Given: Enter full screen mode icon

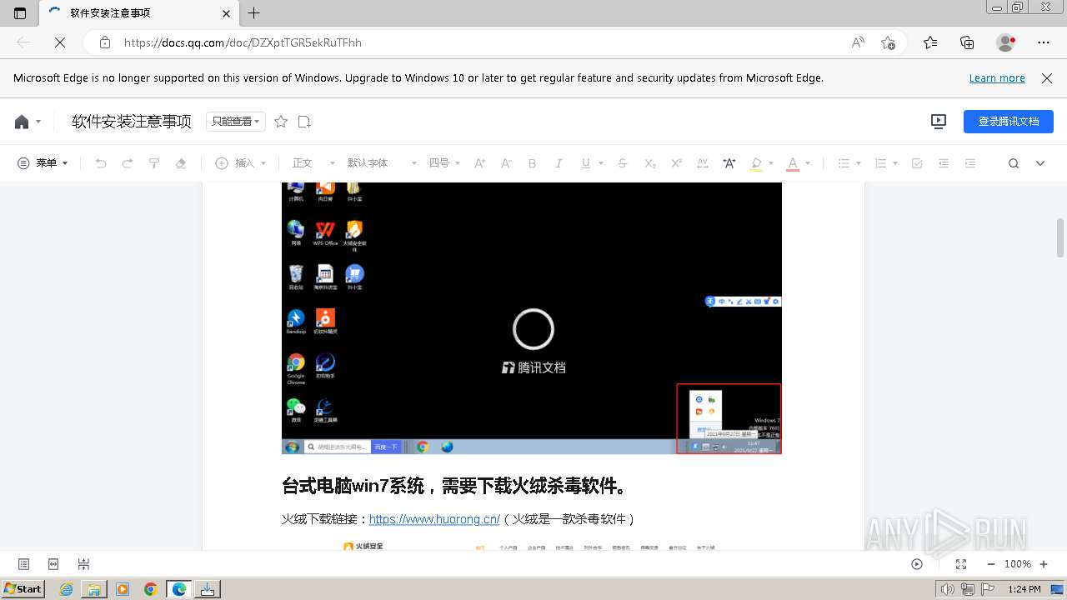Looking at the screenshot, I should click(960, 564).
